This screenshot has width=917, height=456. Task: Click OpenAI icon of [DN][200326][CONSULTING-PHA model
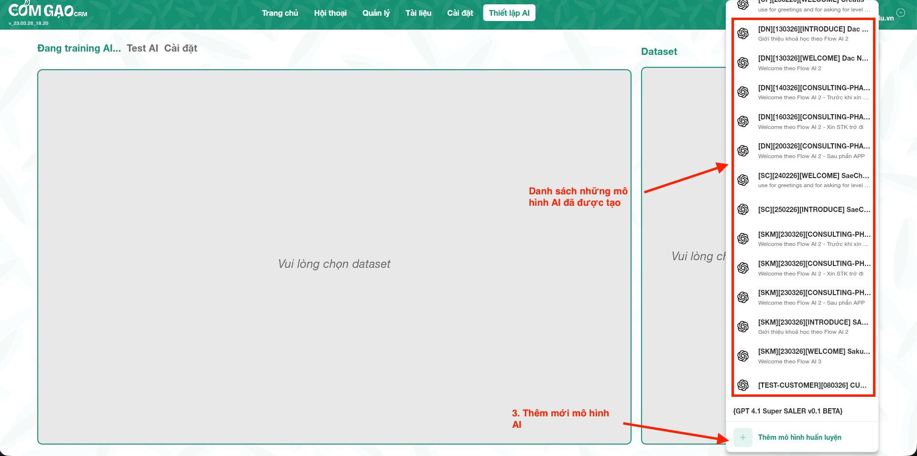pos(743,151)
